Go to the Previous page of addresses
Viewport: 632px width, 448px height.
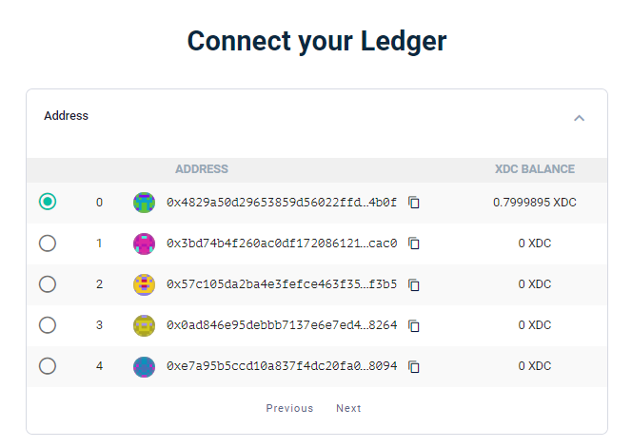click(x=289, y=408)
